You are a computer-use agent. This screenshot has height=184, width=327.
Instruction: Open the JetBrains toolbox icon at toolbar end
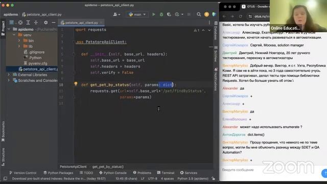214,14
